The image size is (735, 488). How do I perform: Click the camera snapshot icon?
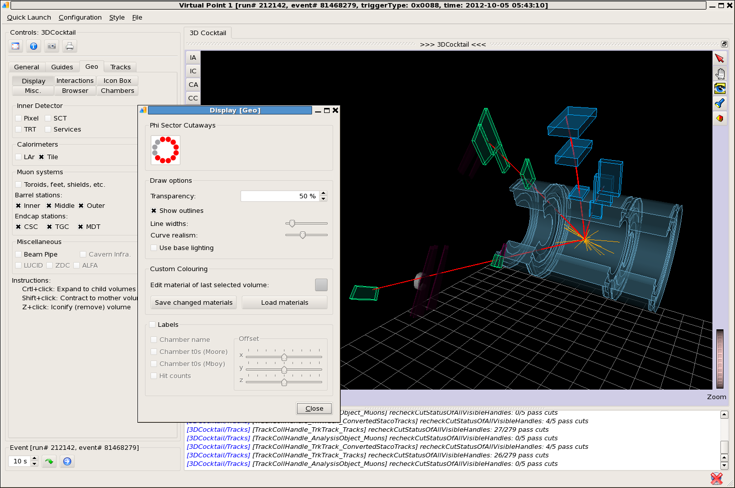click(52, 46)
